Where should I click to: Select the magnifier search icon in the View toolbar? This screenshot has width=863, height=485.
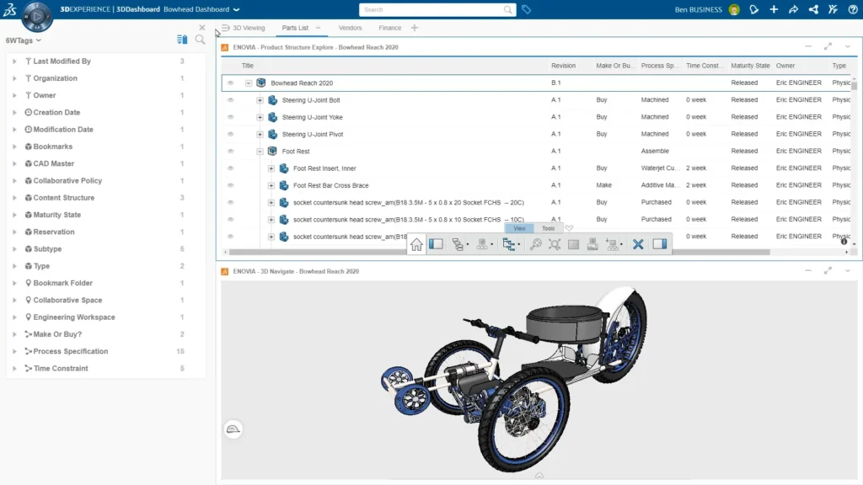536,244
